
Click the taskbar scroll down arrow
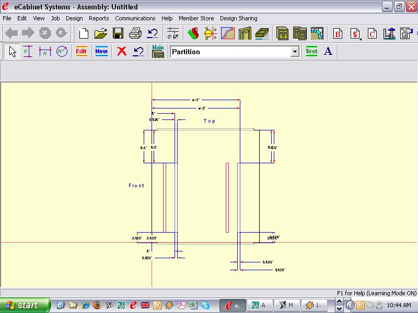coord(339,309)
